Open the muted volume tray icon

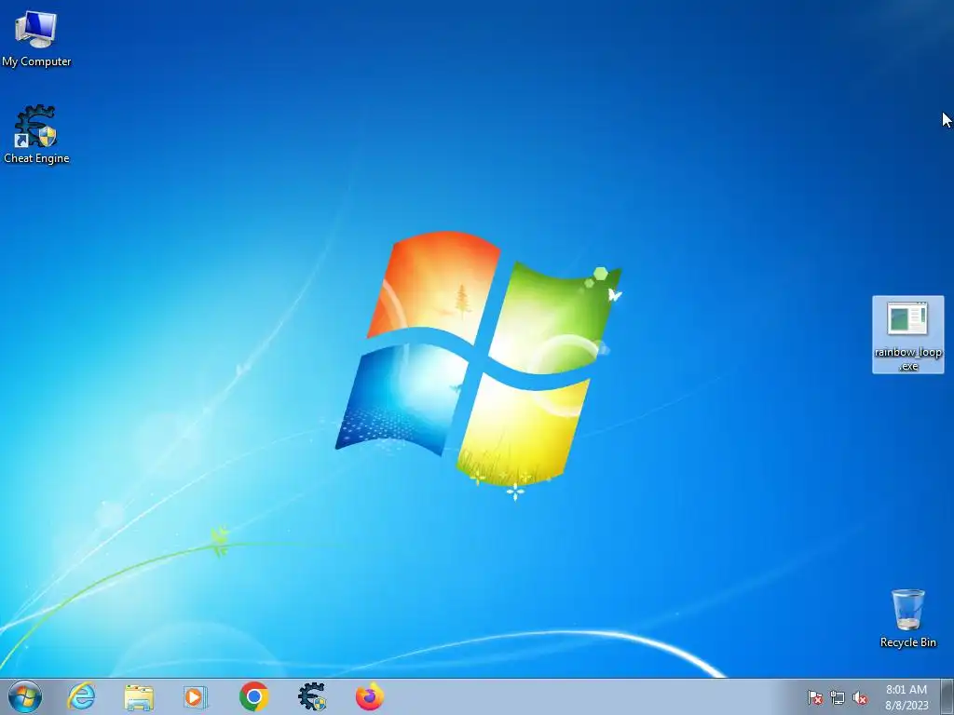pyautogui.click(x=860, y=697)
